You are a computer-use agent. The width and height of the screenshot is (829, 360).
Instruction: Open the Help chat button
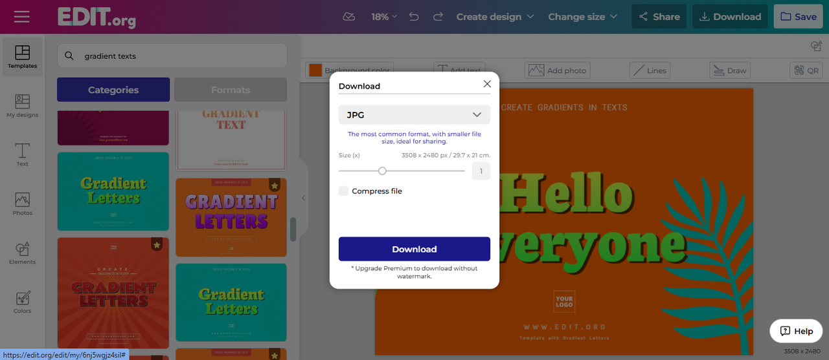tap(796, 331)
